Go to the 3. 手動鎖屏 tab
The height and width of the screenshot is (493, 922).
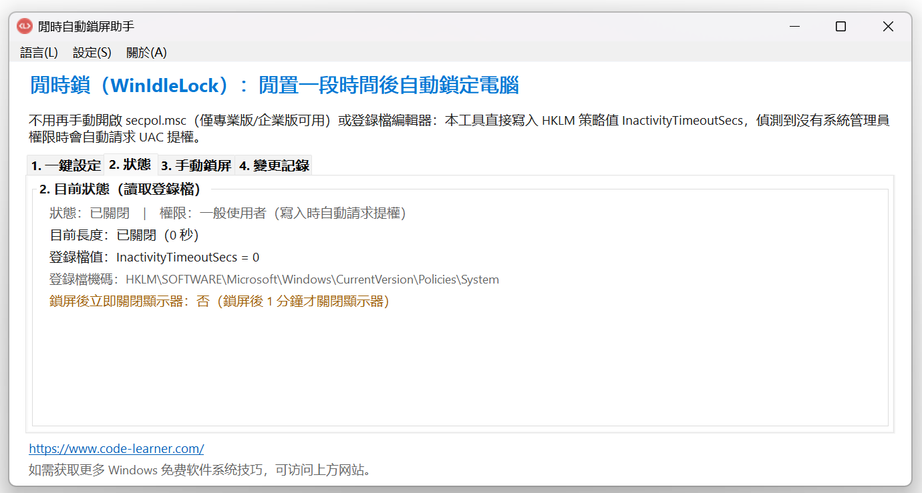tap(196, 165)
